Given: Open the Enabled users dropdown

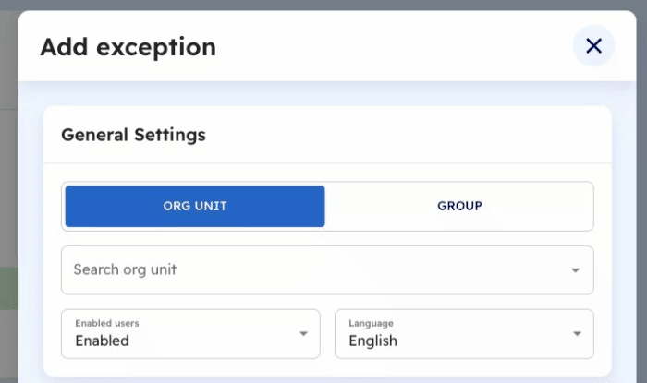Looking at the screenshot, I should click(x=190, y=333).
